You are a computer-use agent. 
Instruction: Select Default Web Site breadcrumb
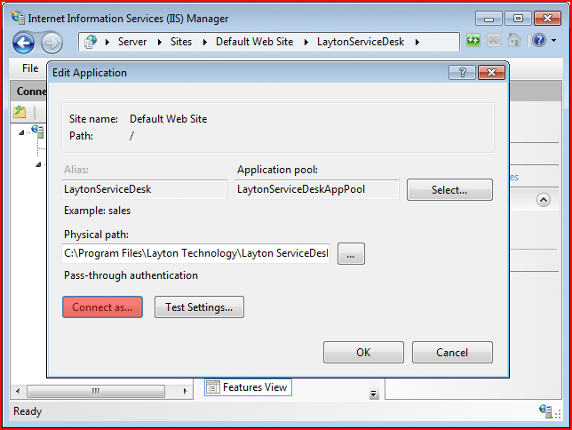[254, 42]
